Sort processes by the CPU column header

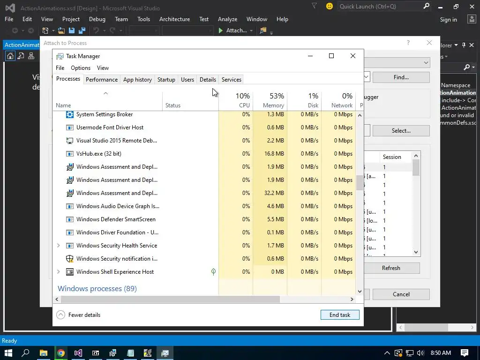tap(236, 100)
